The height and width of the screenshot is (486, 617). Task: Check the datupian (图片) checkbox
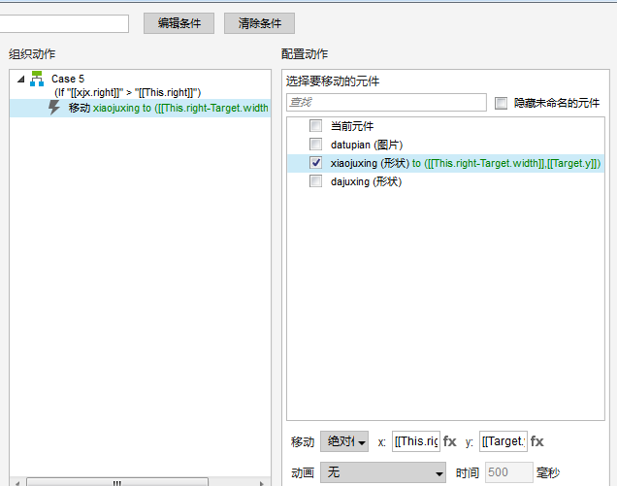315,144
